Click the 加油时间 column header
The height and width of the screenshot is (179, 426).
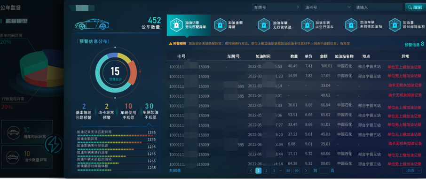click(x=263, y=56)
